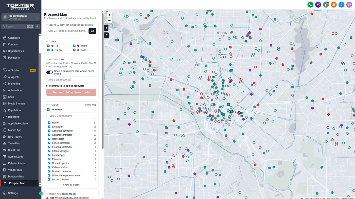Image resolution: width=355 pixels, height=199 pixels.
Task: Click the Go button
Action: coord(92,31)
